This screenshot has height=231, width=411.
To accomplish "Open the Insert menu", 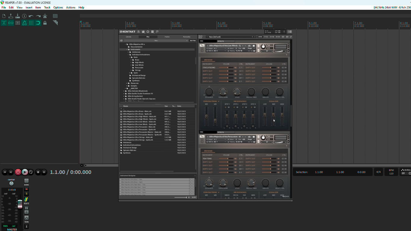I will coord(29,8).
